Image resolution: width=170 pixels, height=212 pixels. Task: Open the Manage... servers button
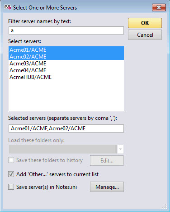107,187
